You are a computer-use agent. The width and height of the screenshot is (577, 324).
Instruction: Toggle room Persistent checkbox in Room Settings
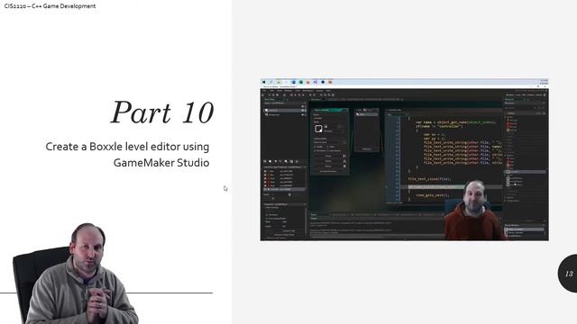tap(267, 214)
